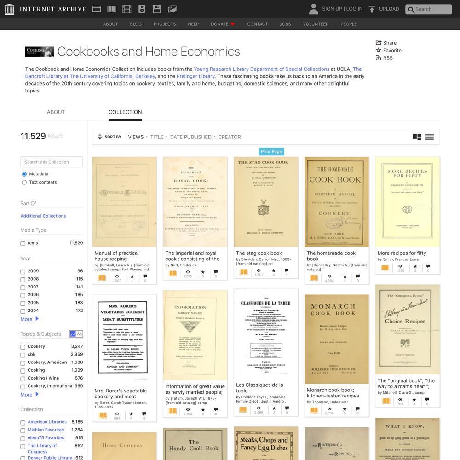Check the American Libraries collection checkbox
The width and height of the screenshot is (460, 460).
pyautogui.click(x=23, y=422)
